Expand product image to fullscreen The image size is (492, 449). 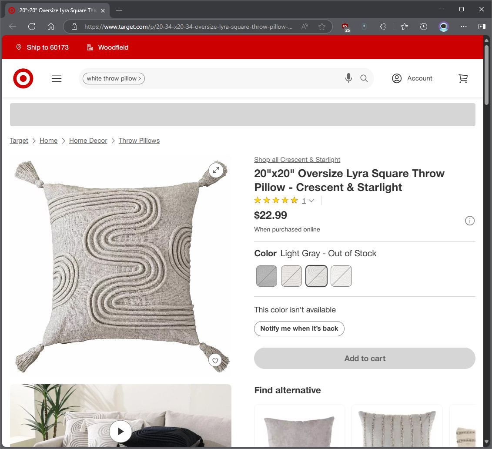click(216, 170)
